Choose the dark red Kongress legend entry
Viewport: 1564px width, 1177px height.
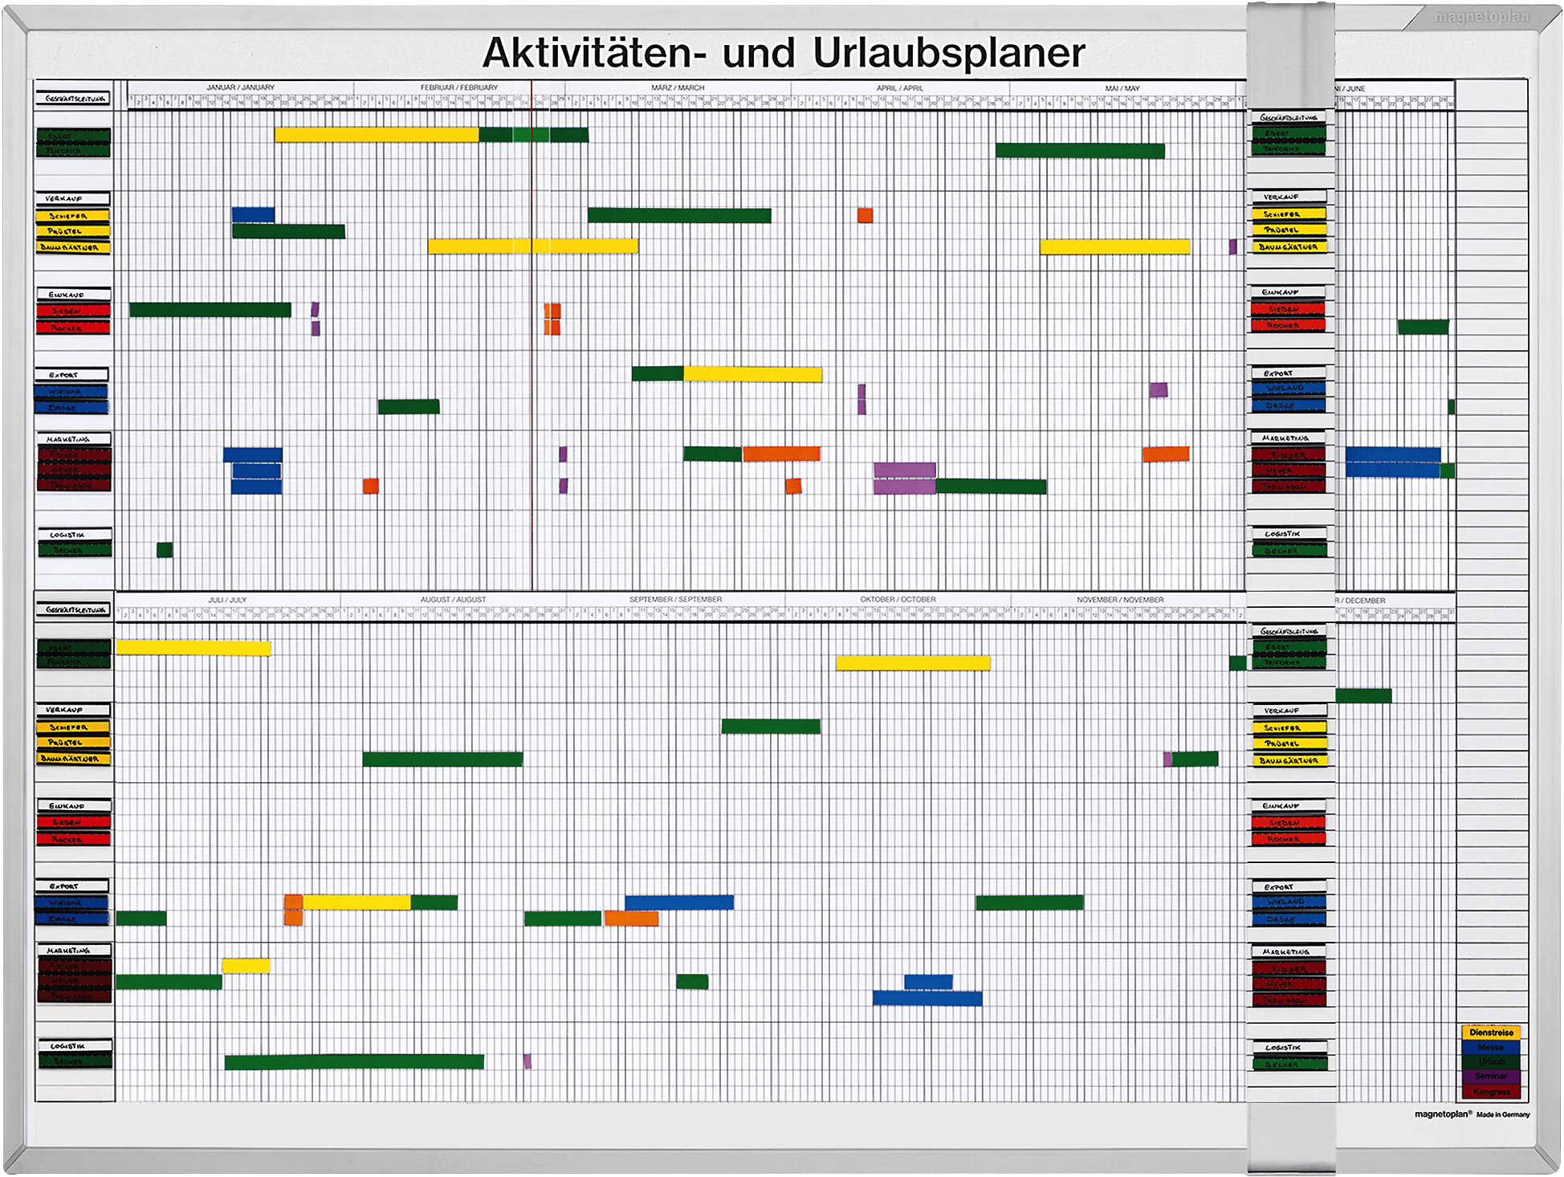(x=1491, y=1091)
